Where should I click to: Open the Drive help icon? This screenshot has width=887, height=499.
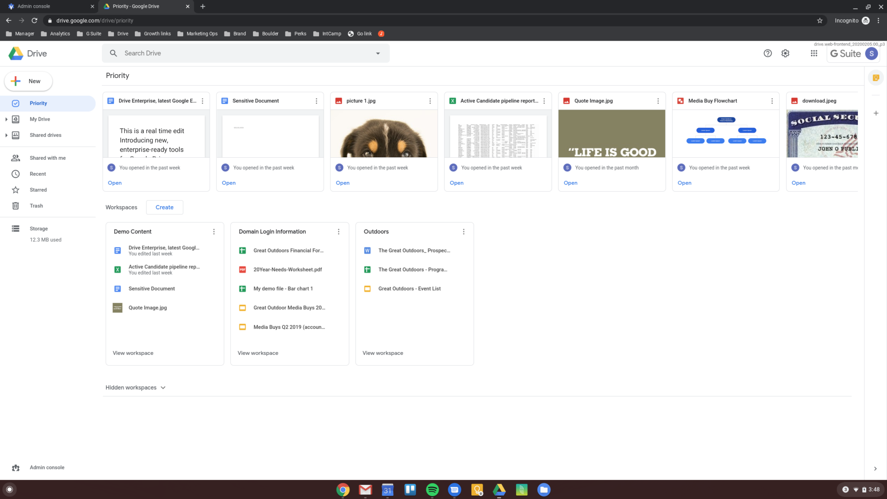coord(767,53)
